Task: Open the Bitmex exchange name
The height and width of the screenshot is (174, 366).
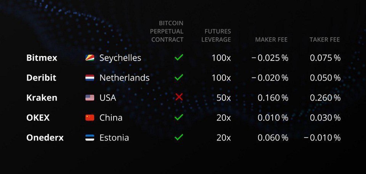Action: [x=42, y=58]
